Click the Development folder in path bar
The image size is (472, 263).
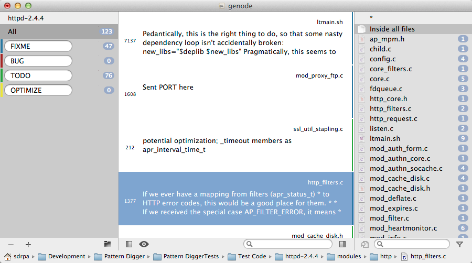tap(61, 256)
